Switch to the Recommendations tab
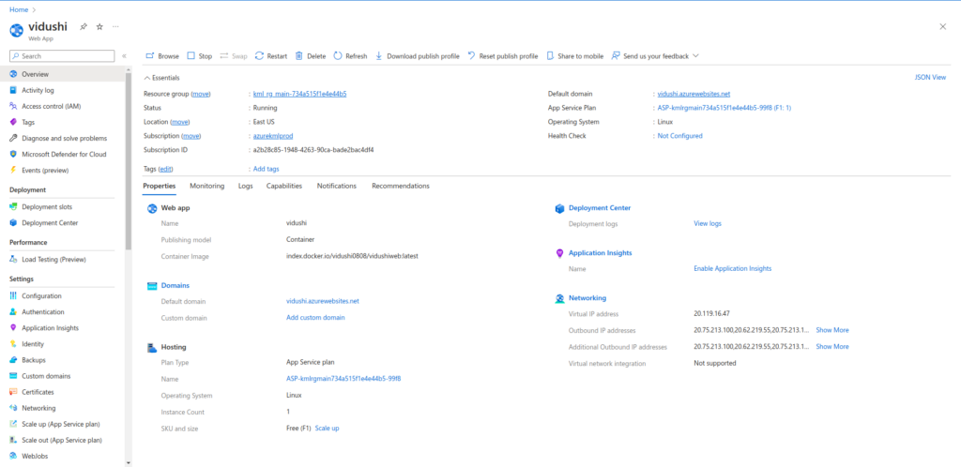 pos(400,186)
